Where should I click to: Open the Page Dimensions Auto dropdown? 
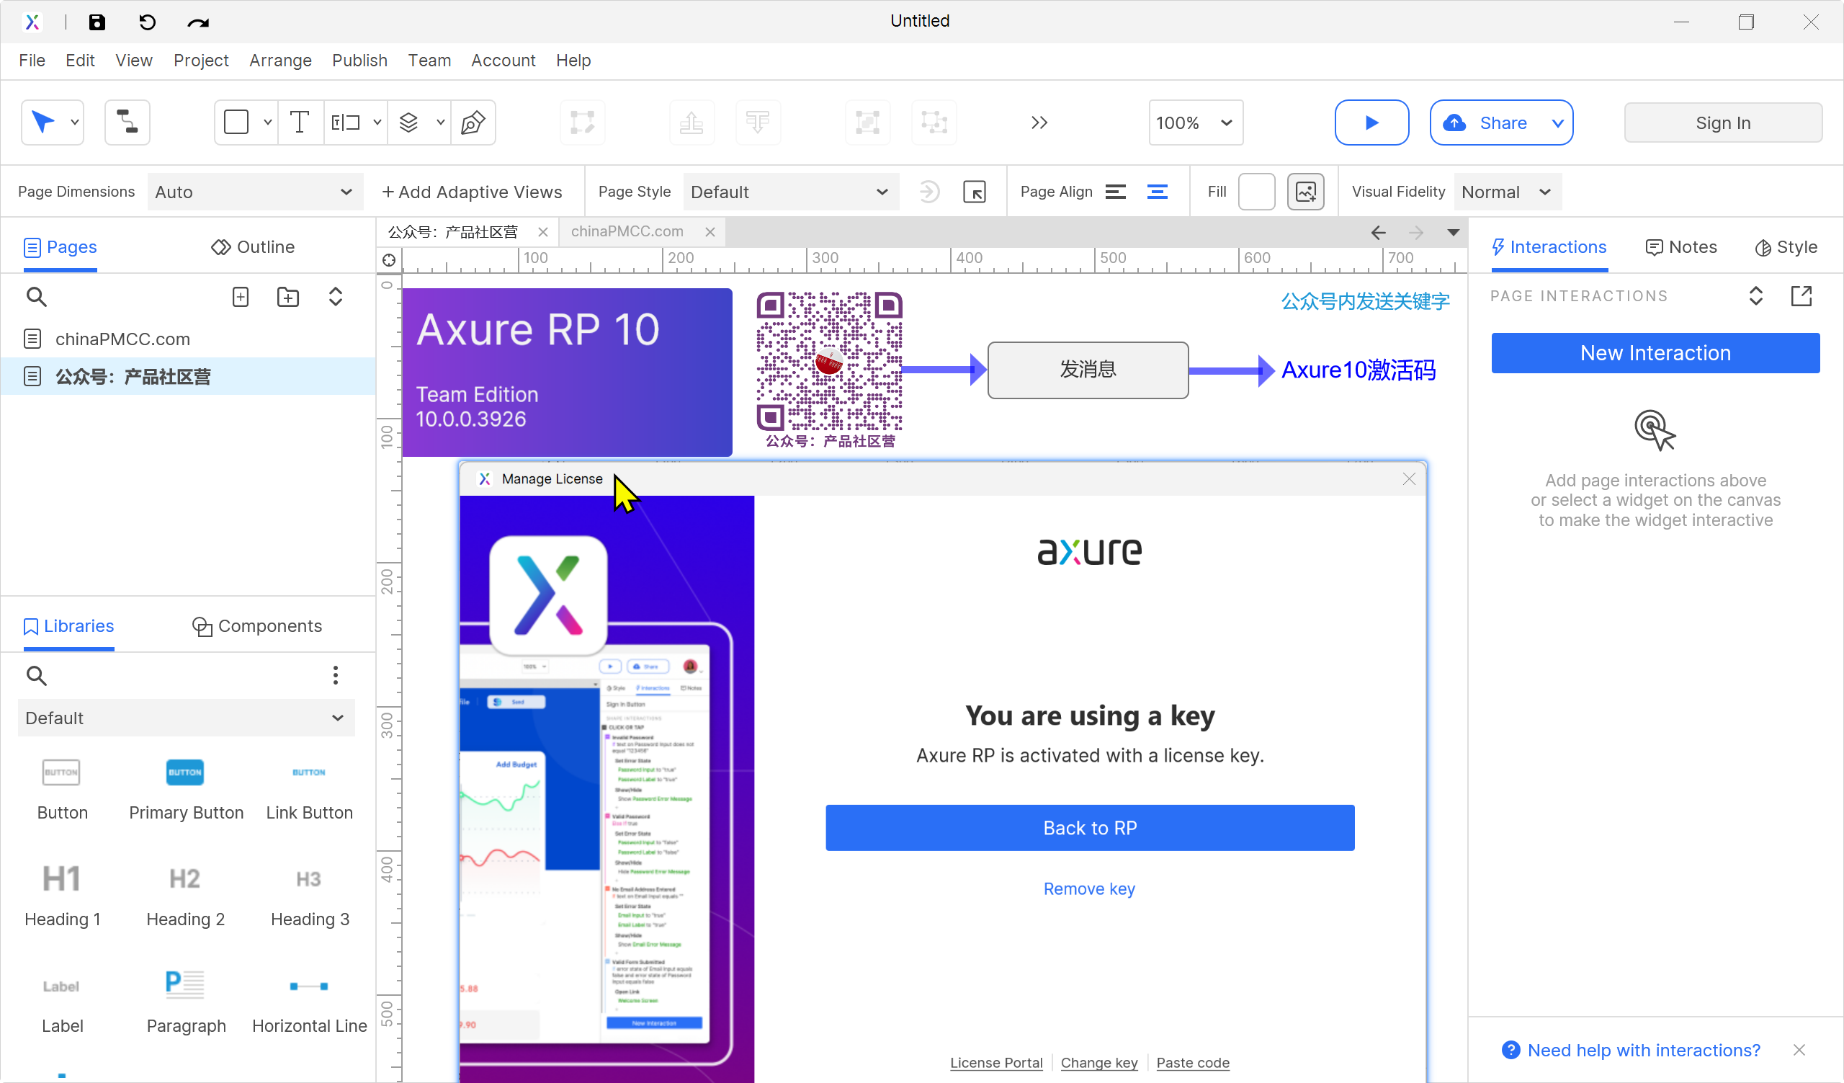[x=254, y=192]
